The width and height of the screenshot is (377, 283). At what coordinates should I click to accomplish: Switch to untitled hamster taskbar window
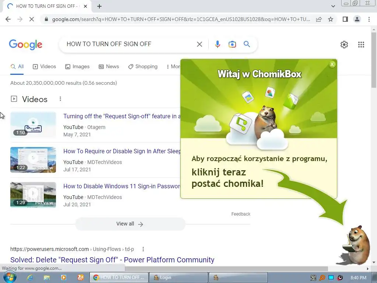click(238, 277)
